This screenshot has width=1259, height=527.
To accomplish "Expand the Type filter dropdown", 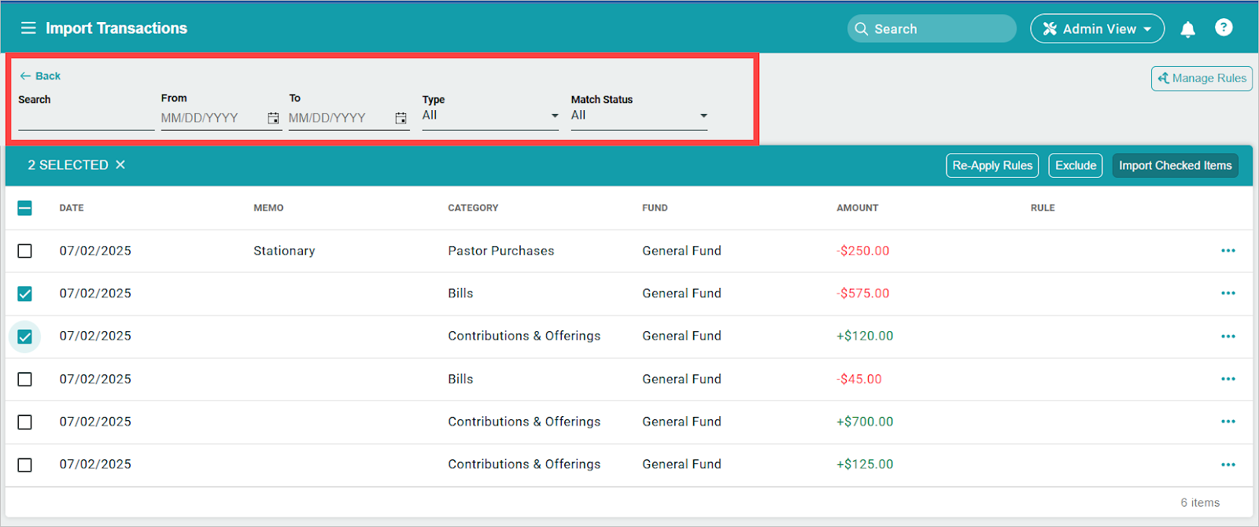I will 489,116.
